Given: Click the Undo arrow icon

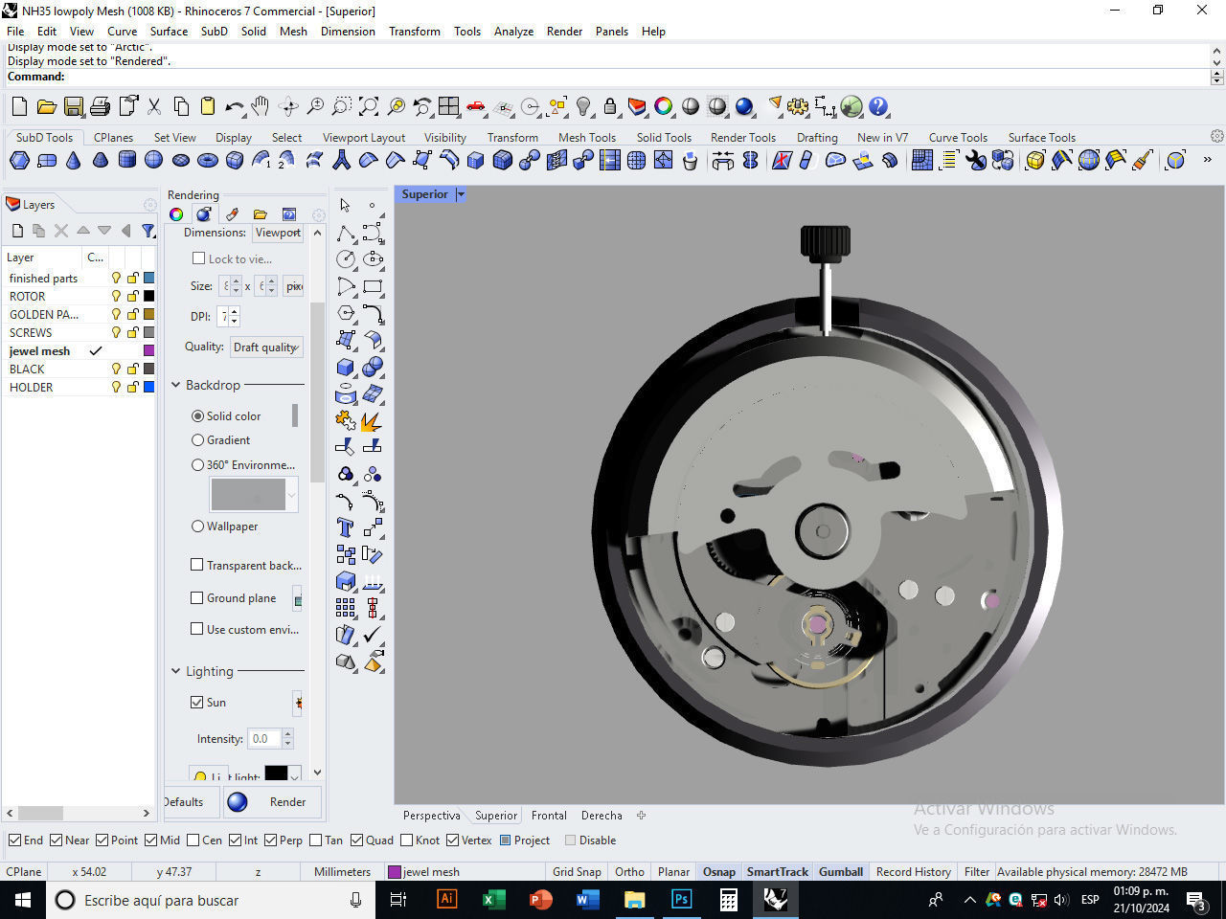Looking at the screenshot, I should pyautogui.click(x=234, y=106).
